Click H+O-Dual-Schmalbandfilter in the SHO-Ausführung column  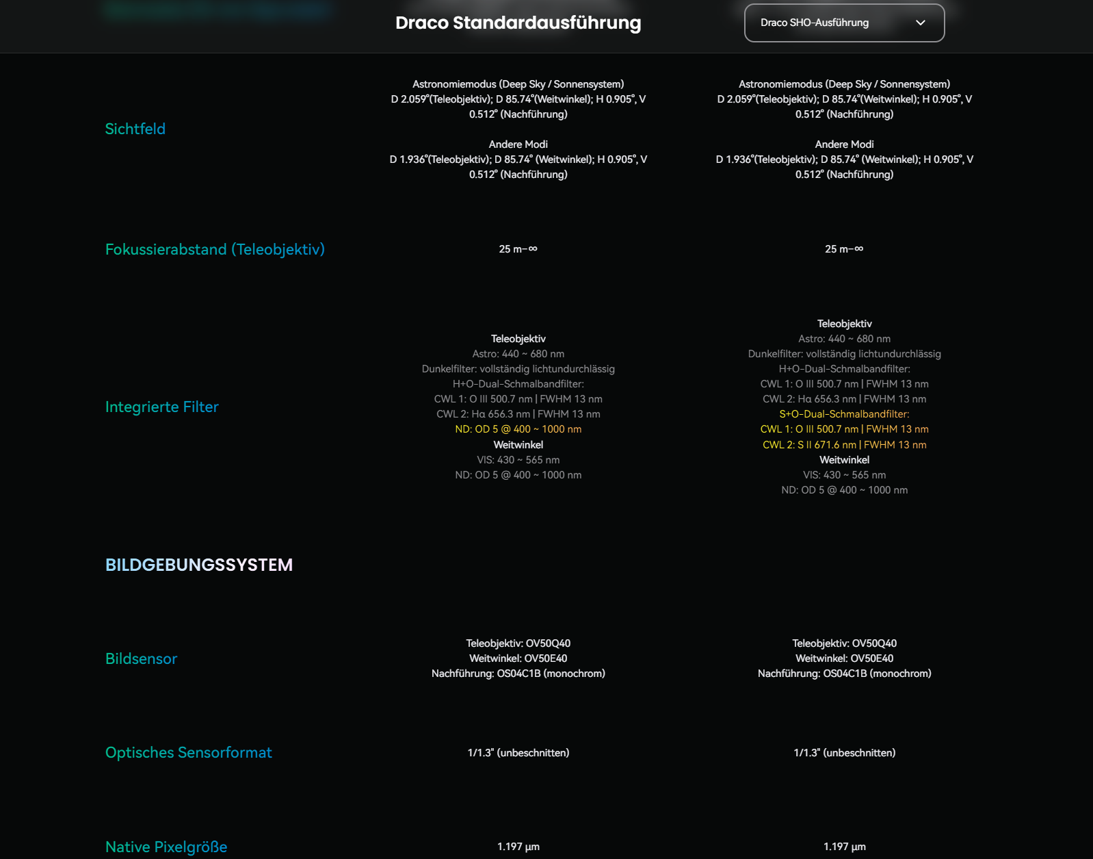point(845,369)
